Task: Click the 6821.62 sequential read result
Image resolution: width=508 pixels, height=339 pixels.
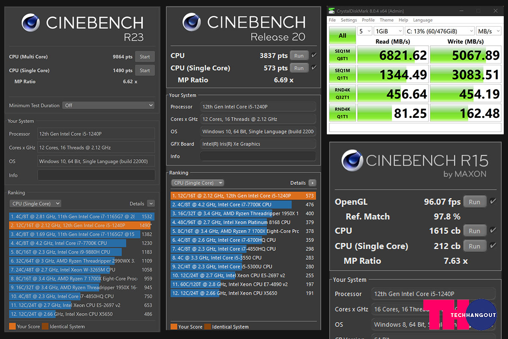Action: 392,55
